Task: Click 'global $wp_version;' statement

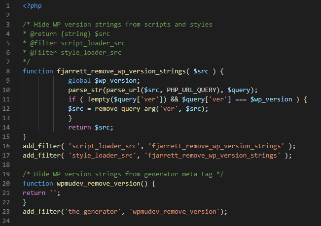Action: click(x=104, y=81)
